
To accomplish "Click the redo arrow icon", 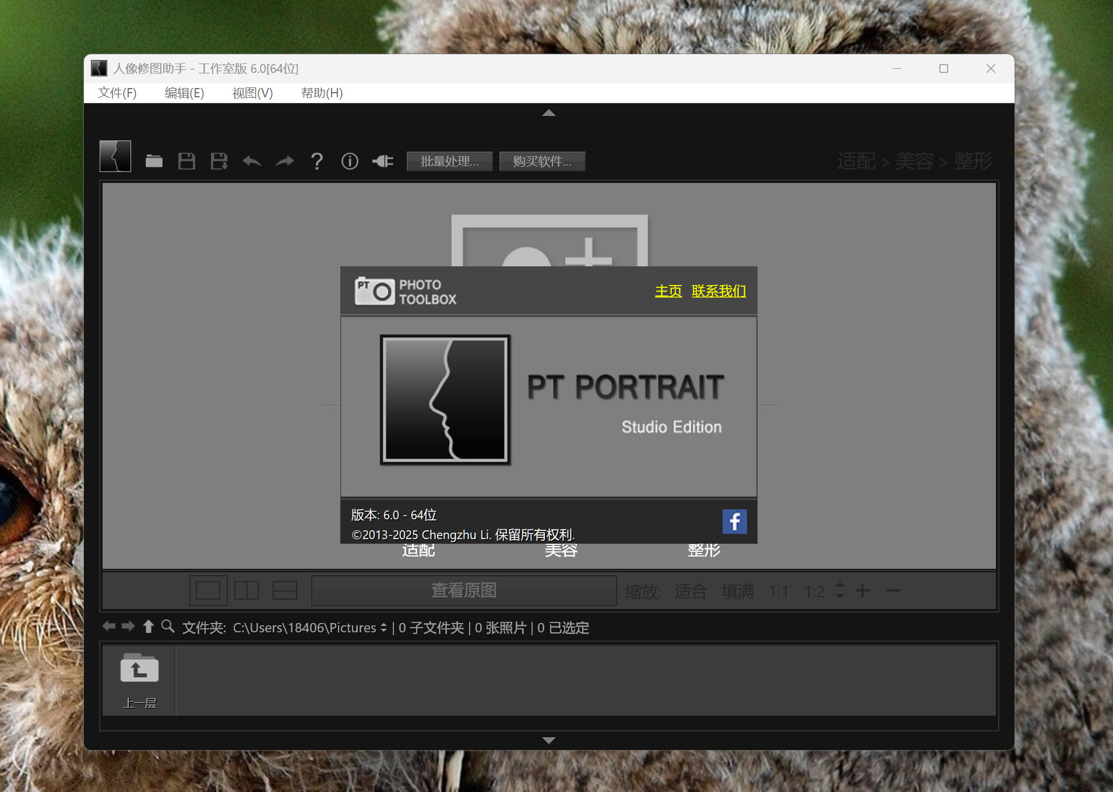I will pos(284,161).
